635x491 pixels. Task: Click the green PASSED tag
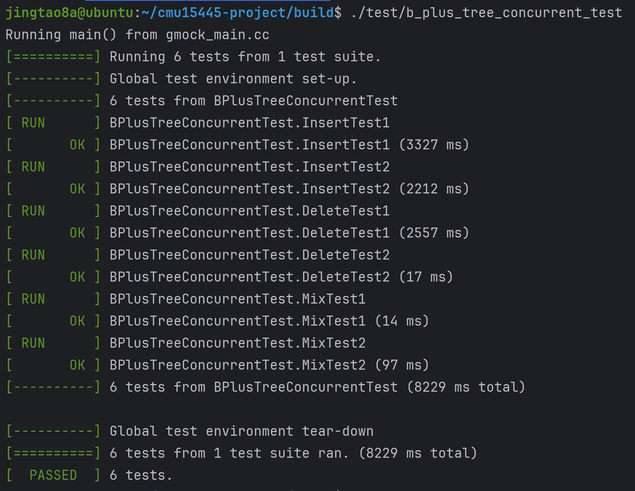53,475
